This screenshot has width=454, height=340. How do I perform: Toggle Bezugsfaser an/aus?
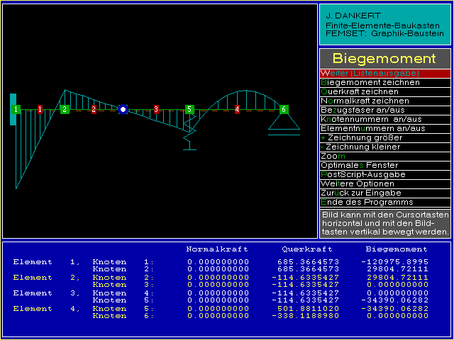point(384,110)
